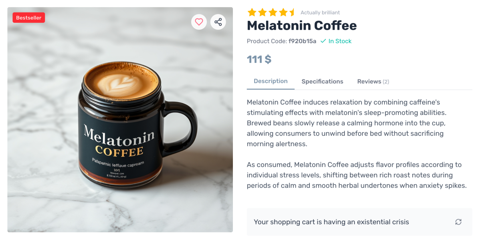The height and width of the screenshot is (239, 481).
Task: Click the Melatonin Coffee product title
Action: [301, 26]
